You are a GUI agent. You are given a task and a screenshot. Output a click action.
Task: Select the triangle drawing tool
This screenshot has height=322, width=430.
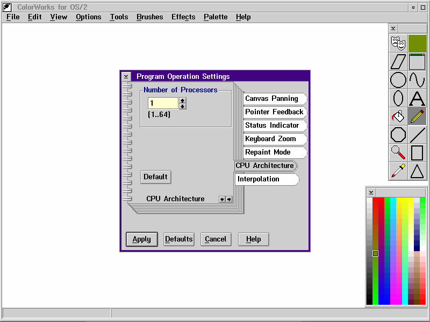(417, 171)
